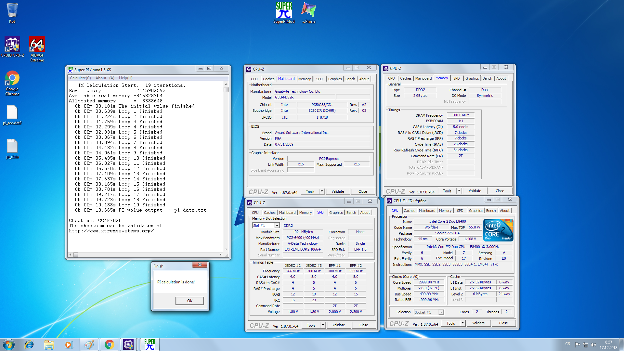The width and height of the screenshot is (624, 351).
Task: Open CPUID CPU-Z desktop shortcut
Action: [12, 47]
